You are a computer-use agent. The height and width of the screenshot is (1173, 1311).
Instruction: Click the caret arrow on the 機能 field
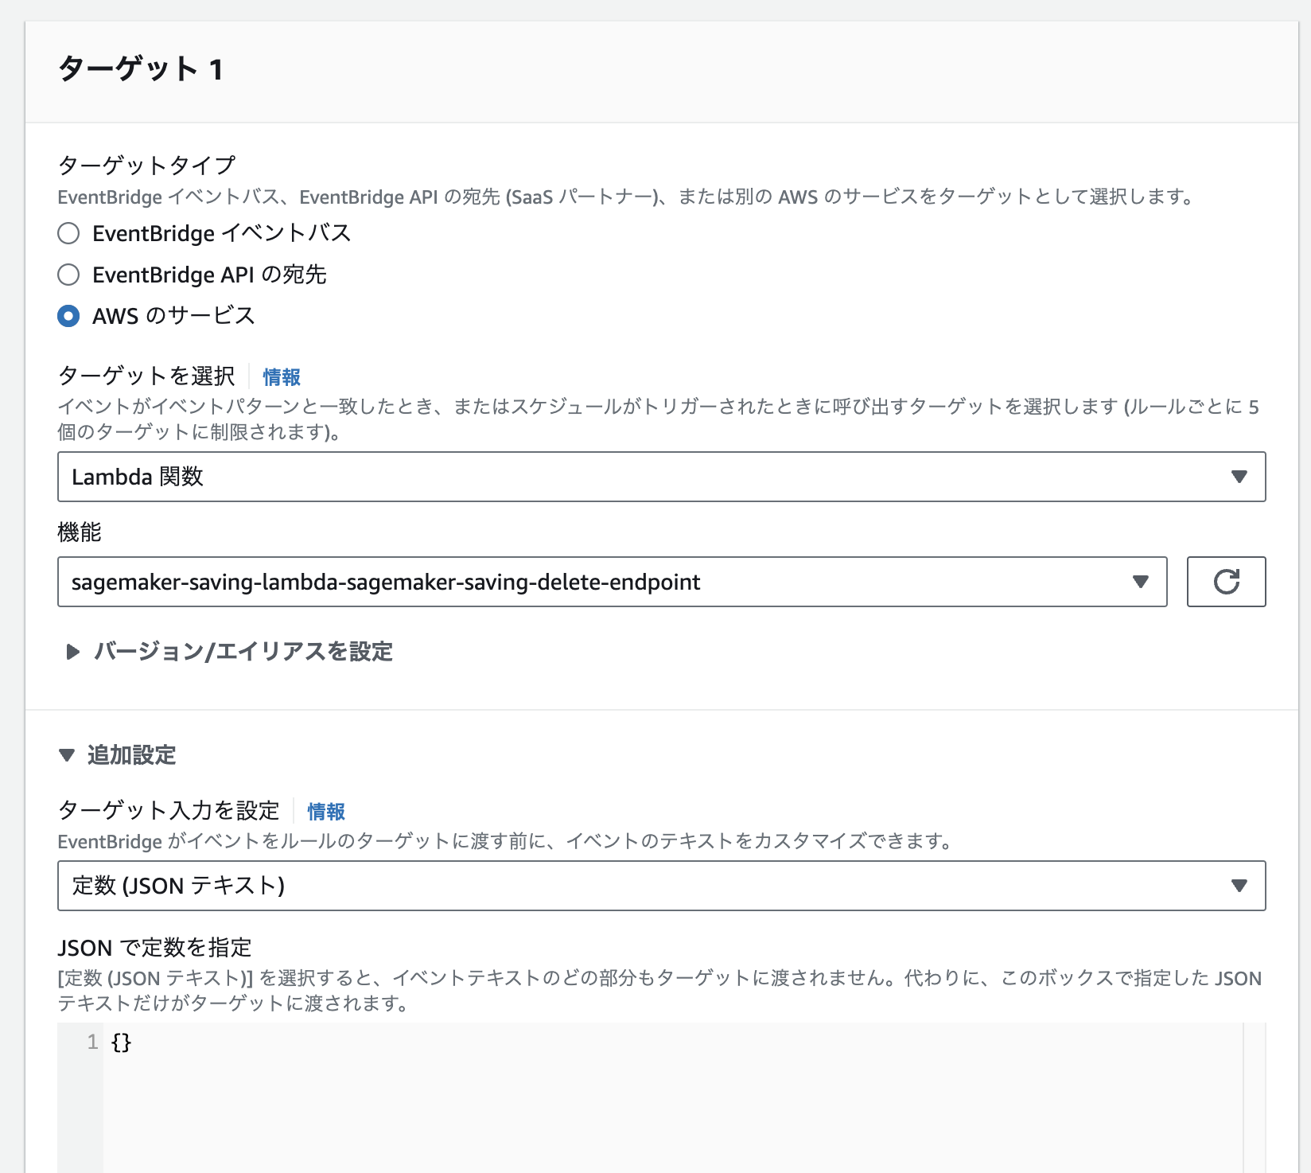1141,582
